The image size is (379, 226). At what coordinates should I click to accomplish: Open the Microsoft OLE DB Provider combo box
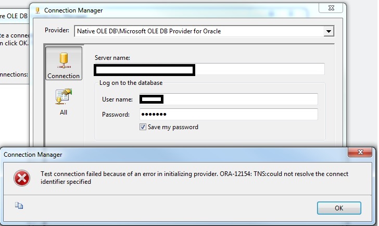204,31
